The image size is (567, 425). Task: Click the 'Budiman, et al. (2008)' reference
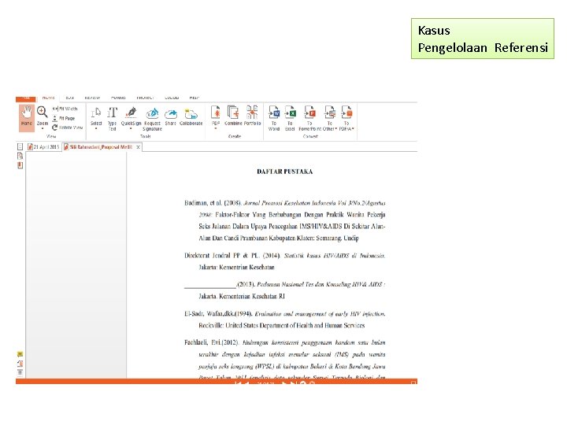click(285, 220)
